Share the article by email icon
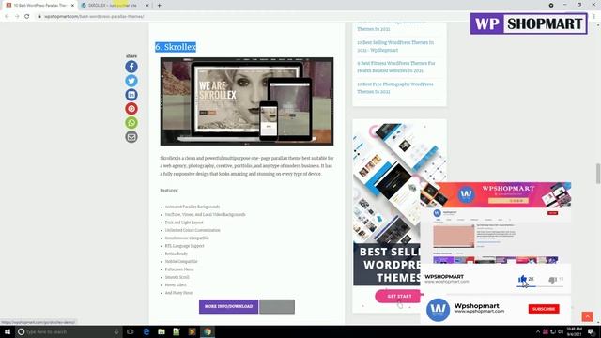Screen dimensions: 601x338 [x=131, y=137]
